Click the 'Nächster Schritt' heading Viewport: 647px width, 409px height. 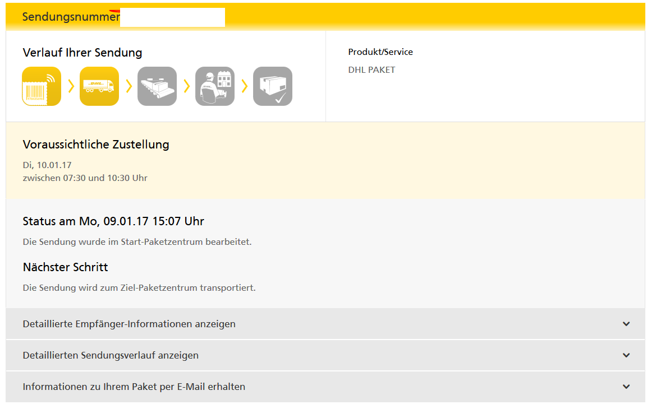(65, 267)
